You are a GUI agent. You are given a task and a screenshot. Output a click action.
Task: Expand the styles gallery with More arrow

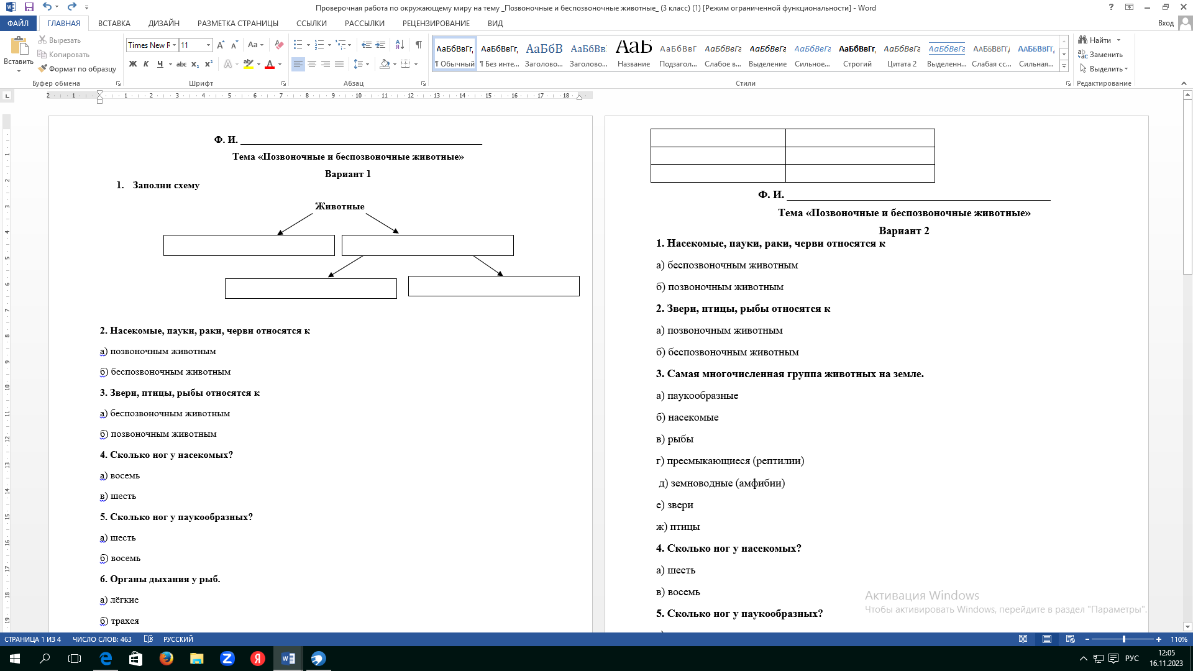pyautogui.click(x=1064, y=66)
